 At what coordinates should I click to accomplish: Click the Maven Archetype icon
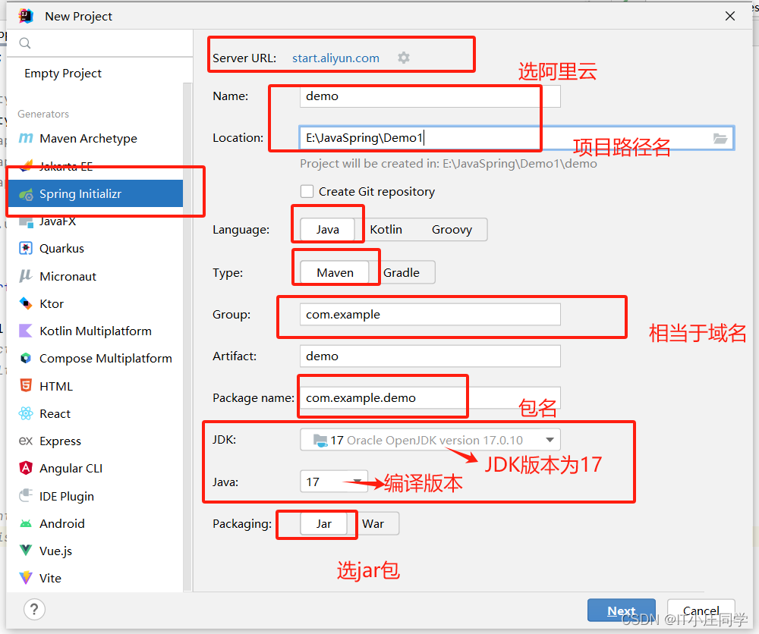(26, 138)
